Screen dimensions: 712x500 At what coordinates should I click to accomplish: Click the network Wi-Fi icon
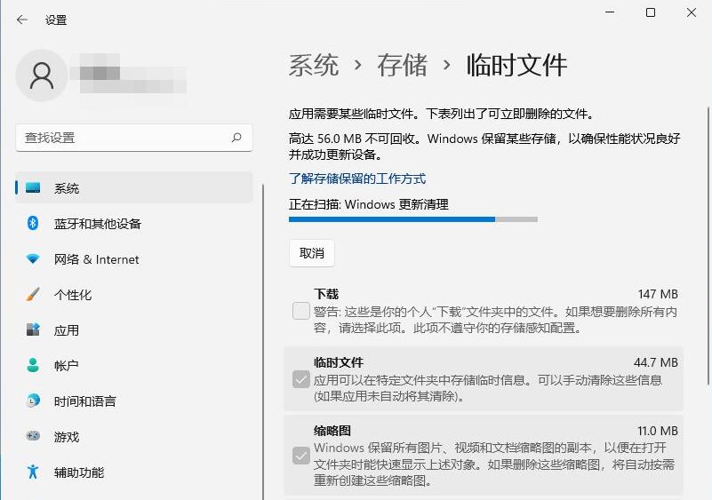(x=33, y=259)
